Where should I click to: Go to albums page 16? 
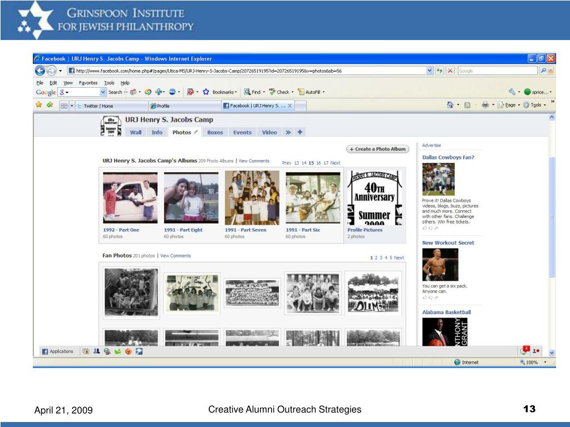click(318, 163)
